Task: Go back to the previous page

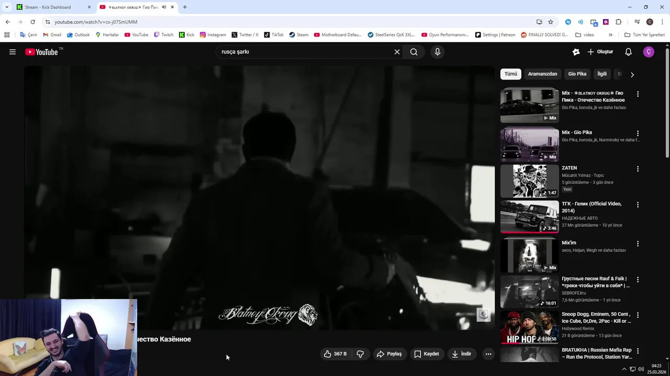Action: [x=7, y=22]
